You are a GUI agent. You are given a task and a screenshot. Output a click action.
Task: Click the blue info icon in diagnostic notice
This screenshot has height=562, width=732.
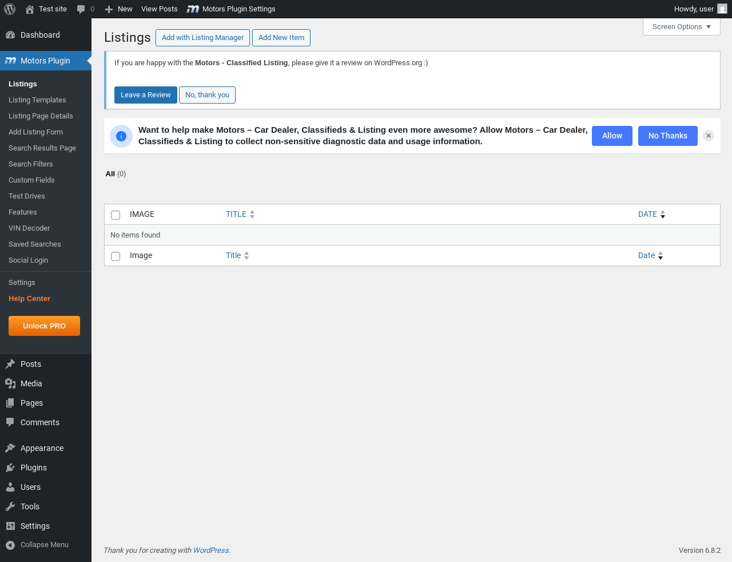point(121,136)
